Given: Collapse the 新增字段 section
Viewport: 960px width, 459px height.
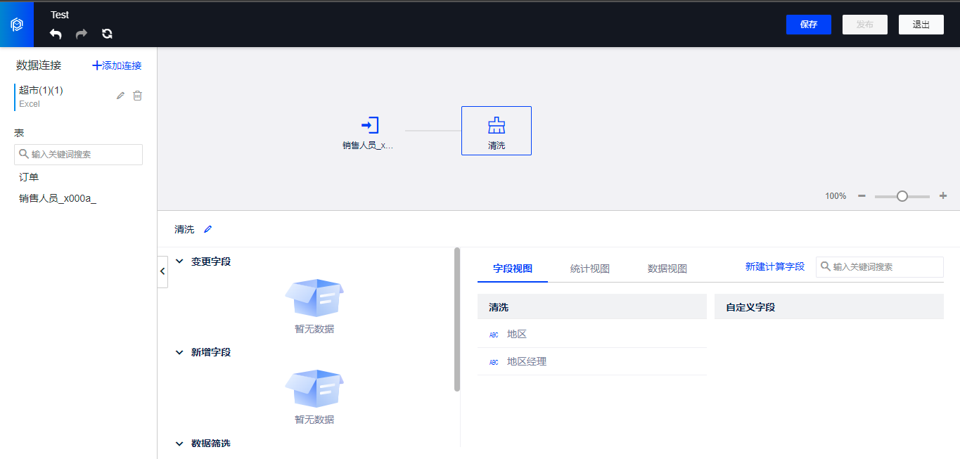Looking at the screenshot, I should pyautogui.click(x=179, y=352).
